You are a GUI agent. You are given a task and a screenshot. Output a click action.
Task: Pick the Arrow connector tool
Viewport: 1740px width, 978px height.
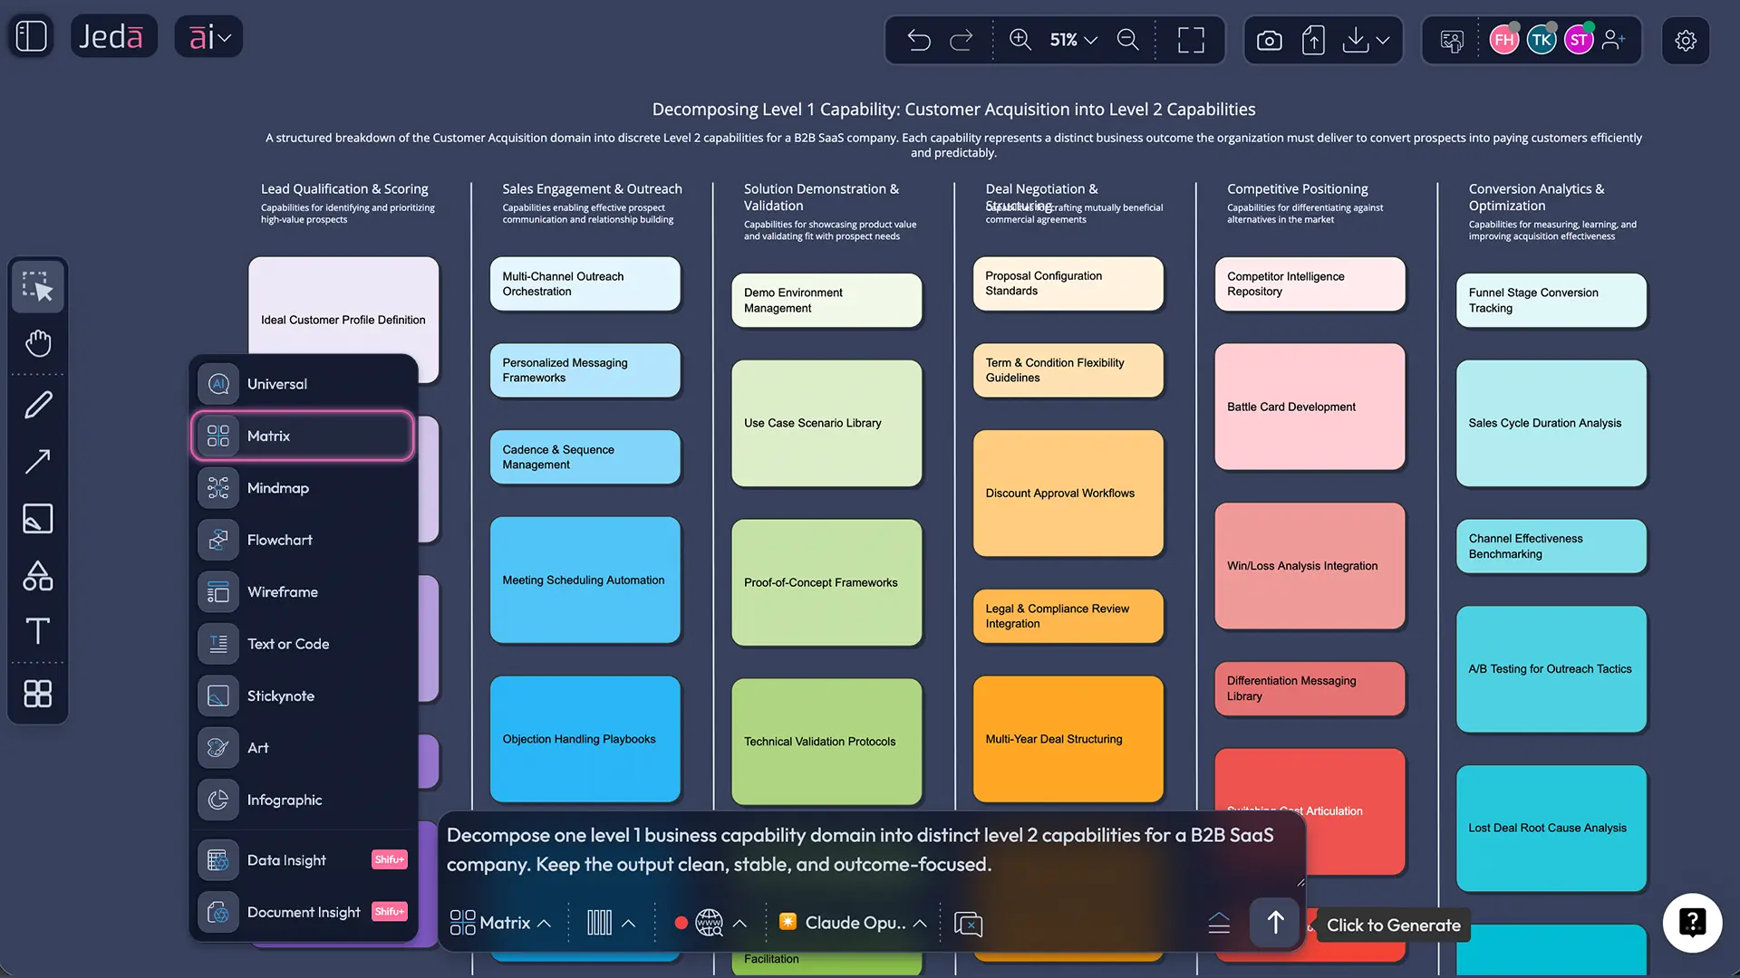point(37,463)
